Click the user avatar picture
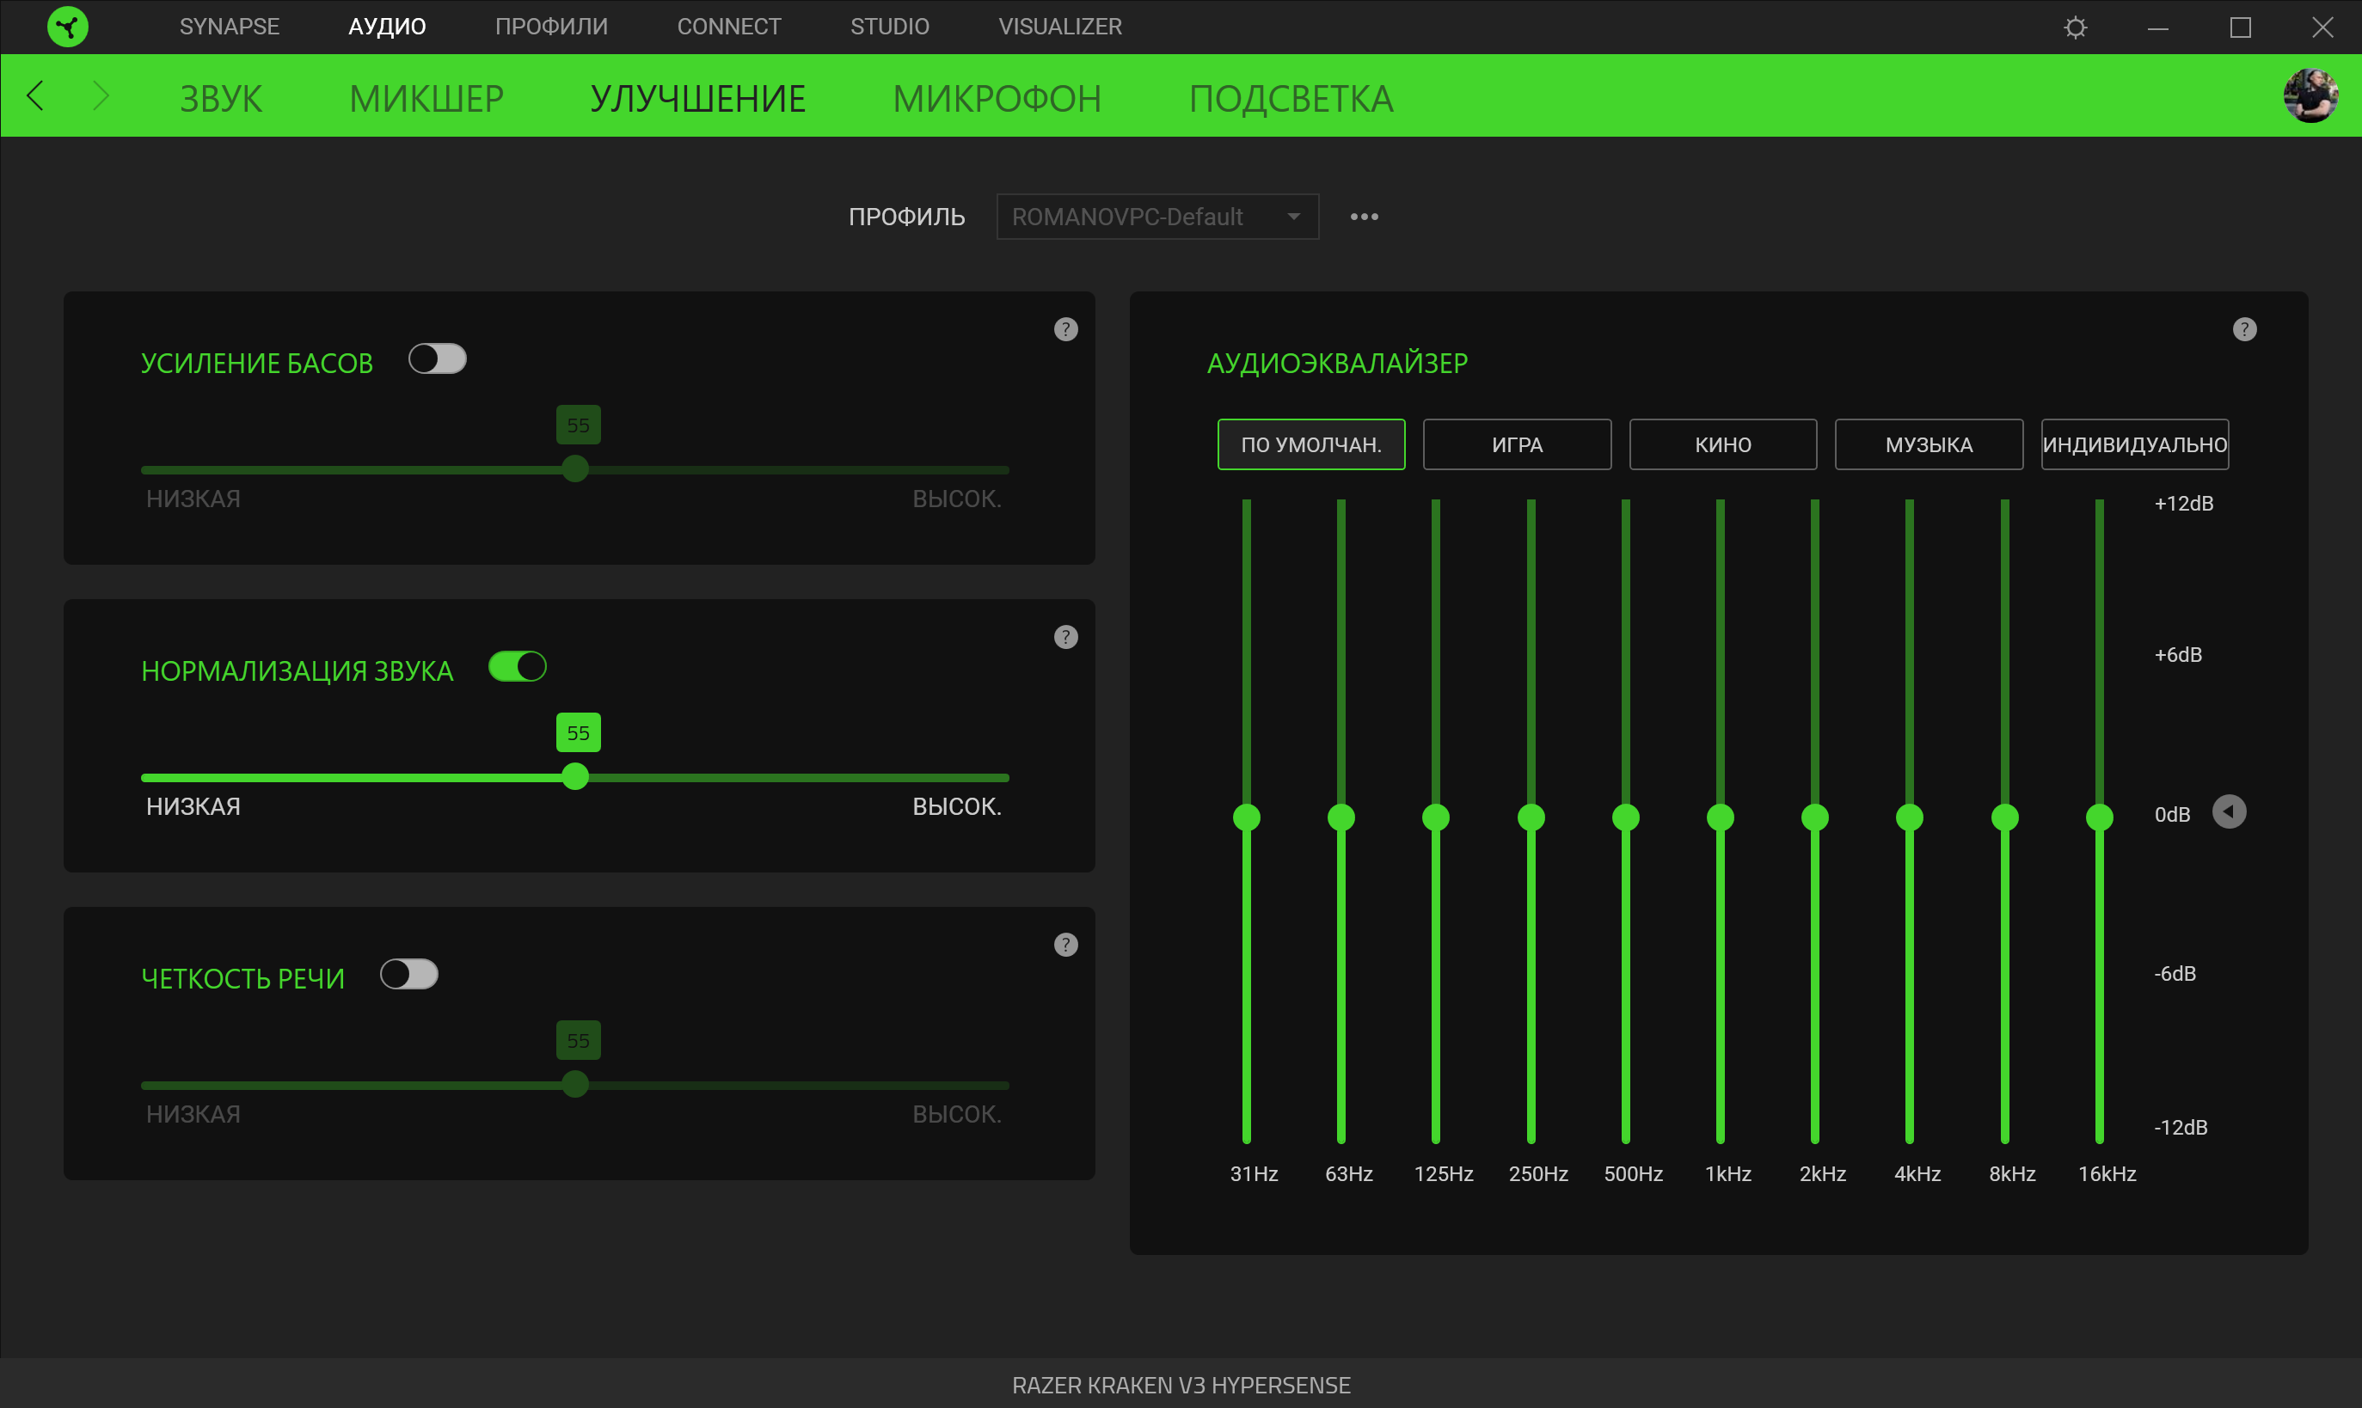 [x=2309, y=95]
